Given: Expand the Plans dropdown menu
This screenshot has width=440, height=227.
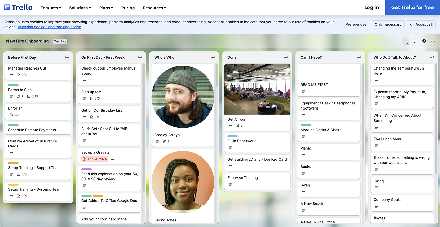Looking at the screenshot, I should click(x=106, y=8).
